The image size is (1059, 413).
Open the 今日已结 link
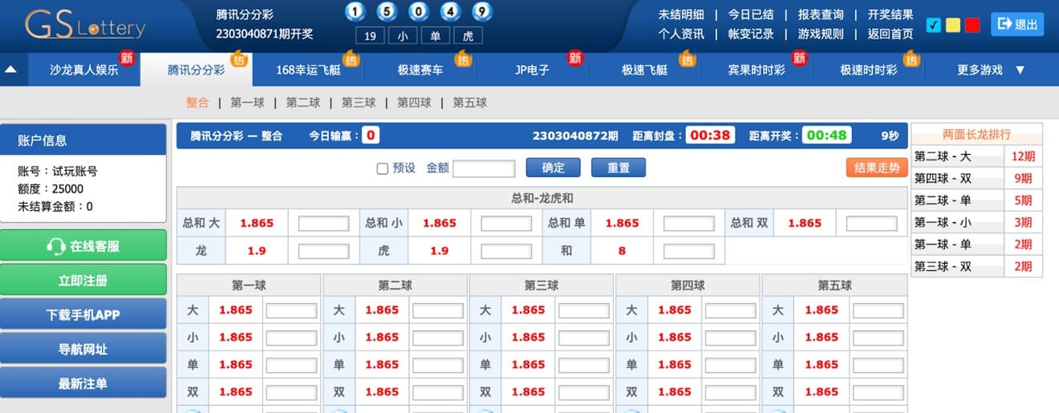pyautogui.click(x=751, y=14)
